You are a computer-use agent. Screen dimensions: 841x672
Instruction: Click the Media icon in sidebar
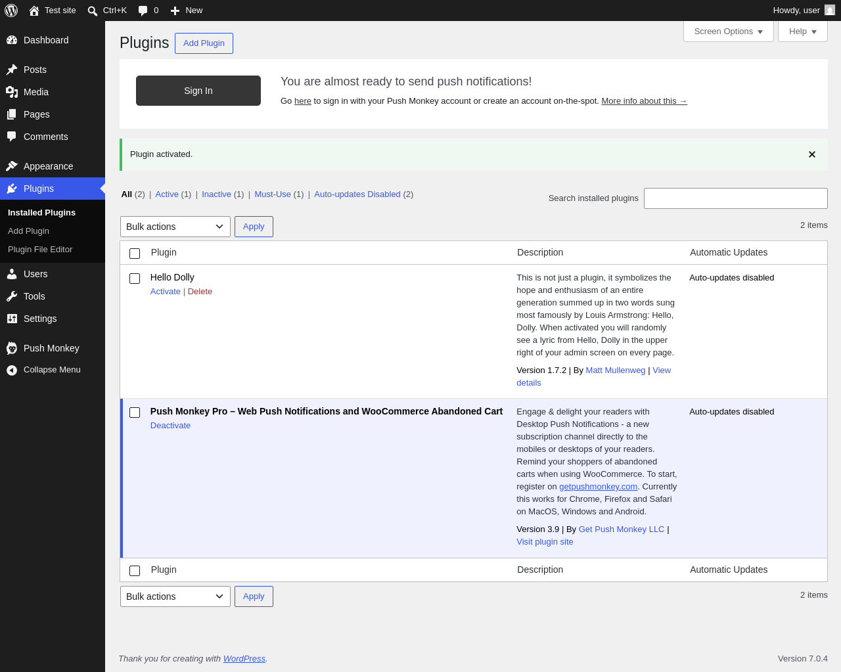12,92
